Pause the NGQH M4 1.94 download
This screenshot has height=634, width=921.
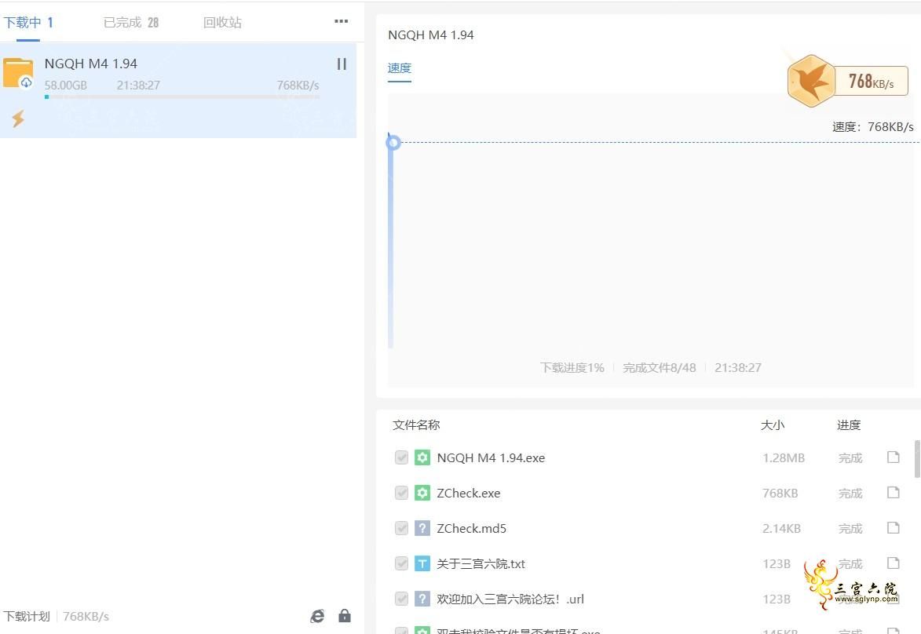342,64
